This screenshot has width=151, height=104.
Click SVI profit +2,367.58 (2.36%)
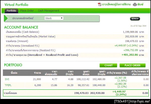click(121, 79)
